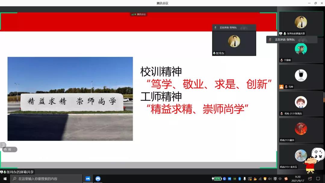Open the notification action center
This screenshot has width=325, height=183.
[x=318, y=178]
